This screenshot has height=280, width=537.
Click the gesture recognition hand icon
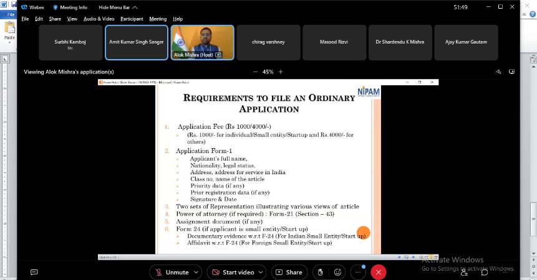(320, 272)
